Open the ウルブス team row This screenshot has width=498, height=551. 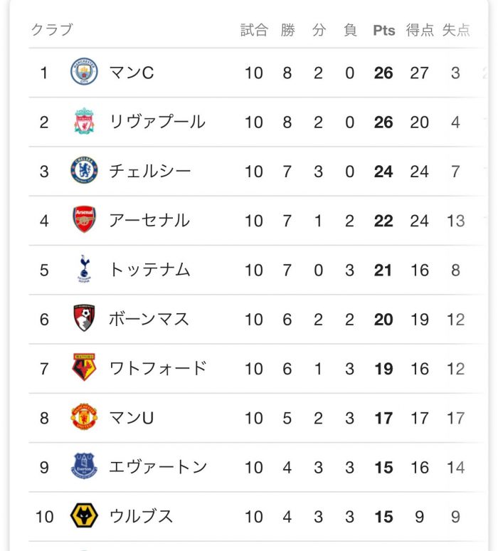(256, 517)
